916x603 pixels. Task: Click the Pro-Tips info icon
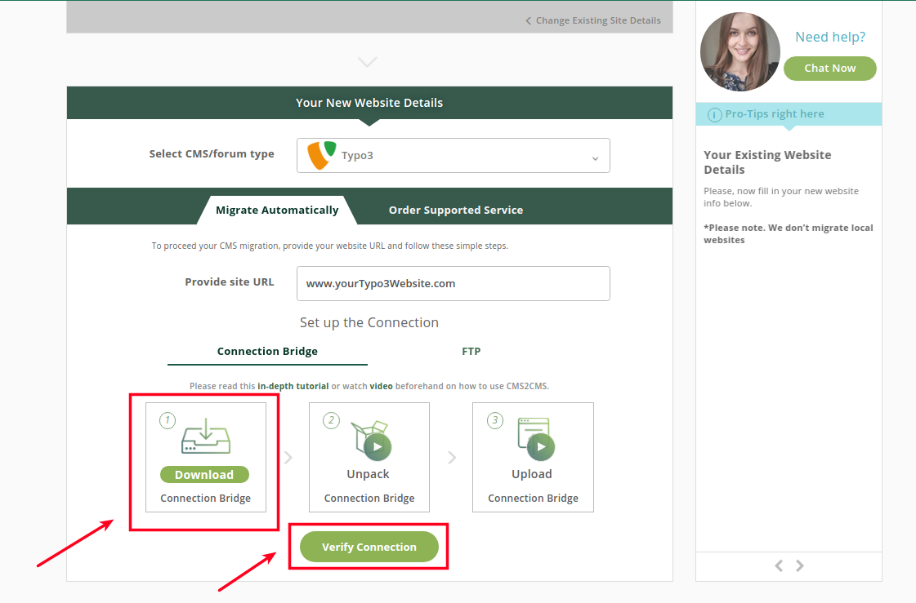click(714, 115)
